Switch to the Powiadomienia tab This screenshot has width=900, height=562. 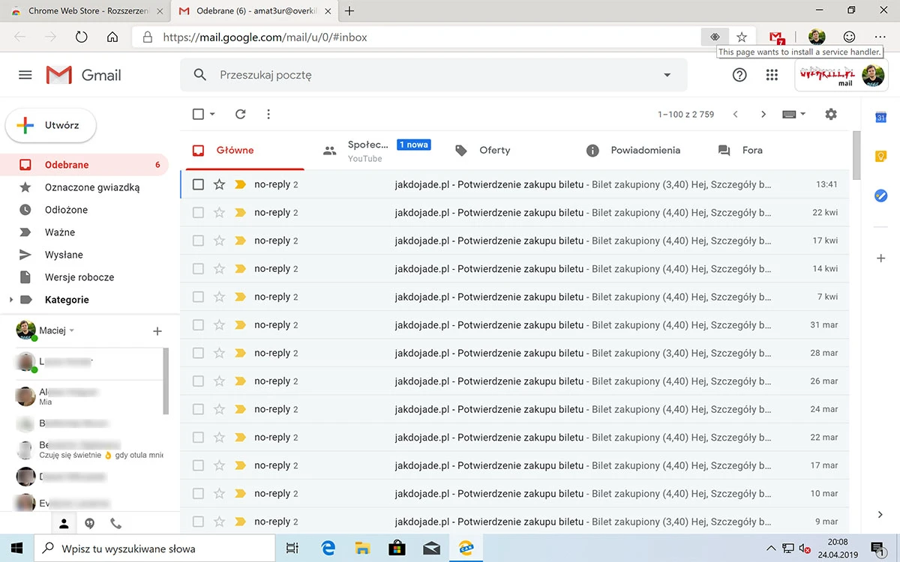point(633,150)
